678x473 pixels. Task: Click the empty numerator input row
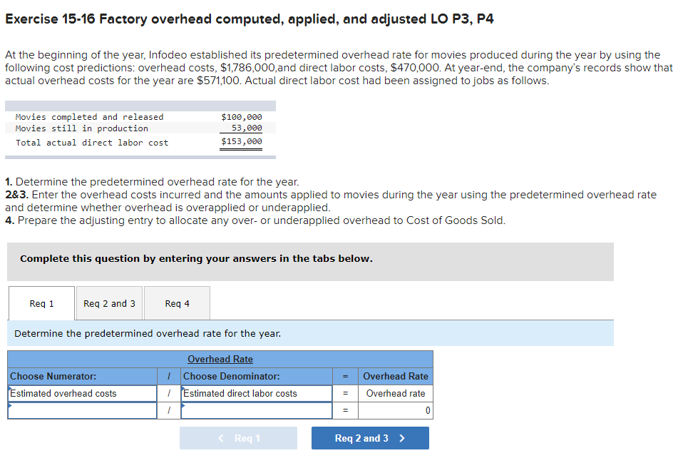coord(81,410)
